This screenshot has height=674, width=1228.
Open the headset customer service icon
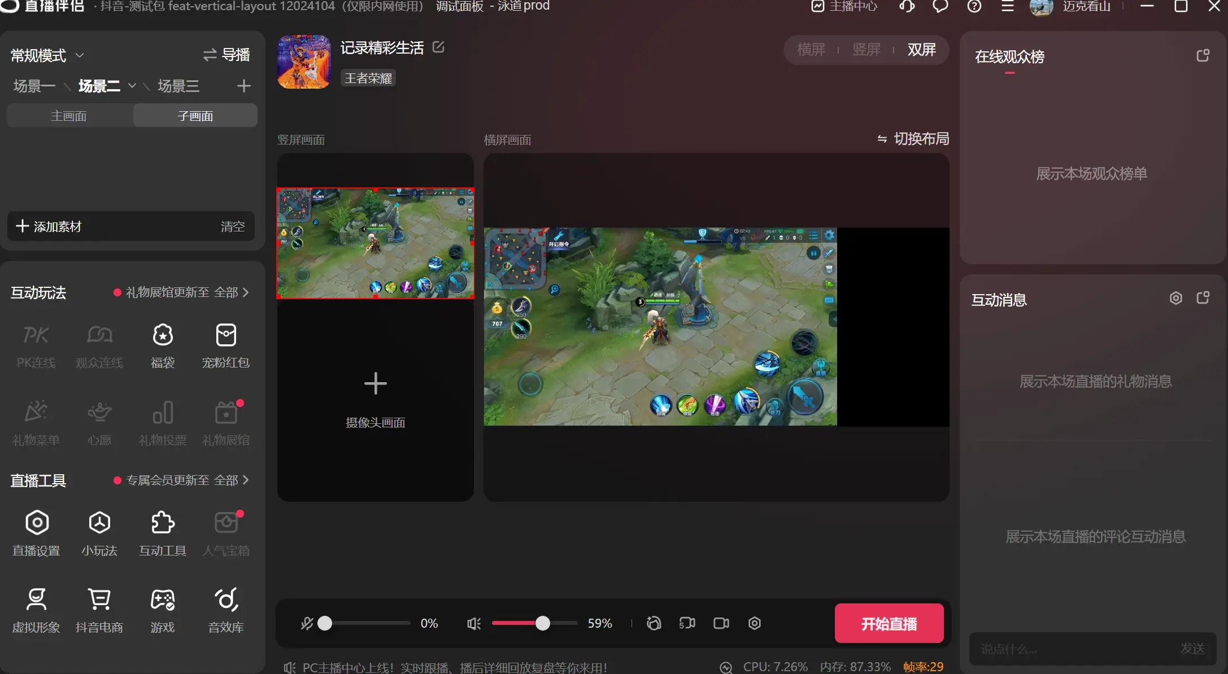(907, 6)
